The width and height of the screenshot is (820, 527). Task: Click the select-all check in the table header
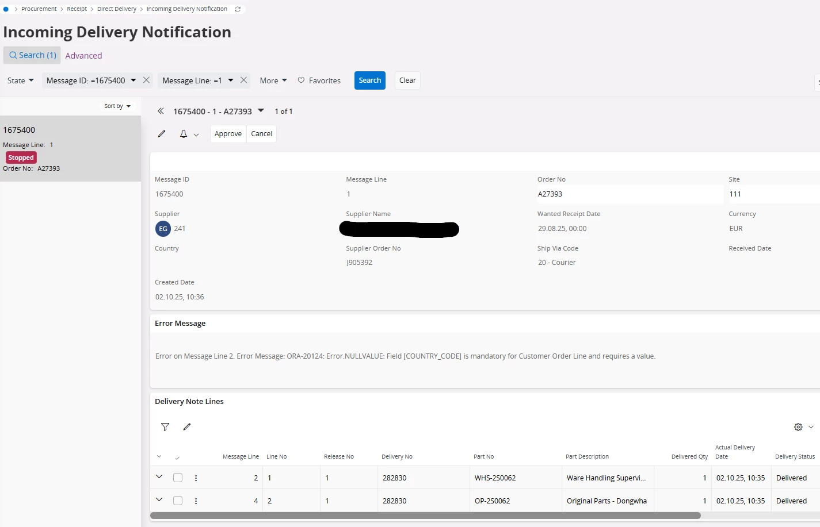click(177, 458)
